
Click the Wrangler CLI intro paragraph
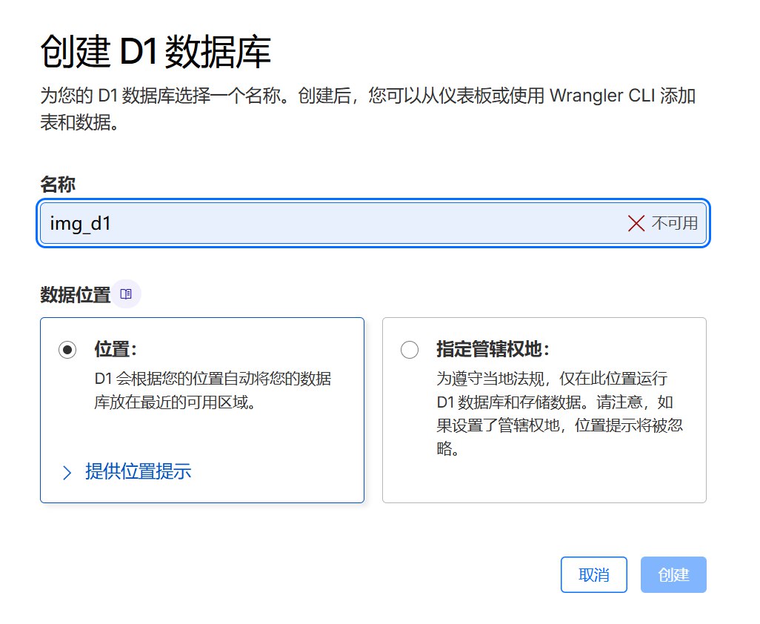point(367,108)
